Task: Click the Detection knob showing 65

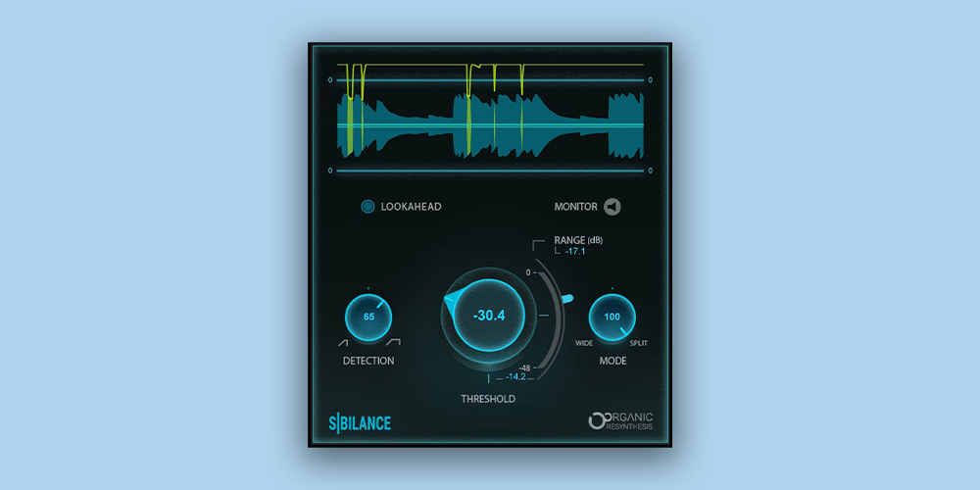Action: pos(368,318)
